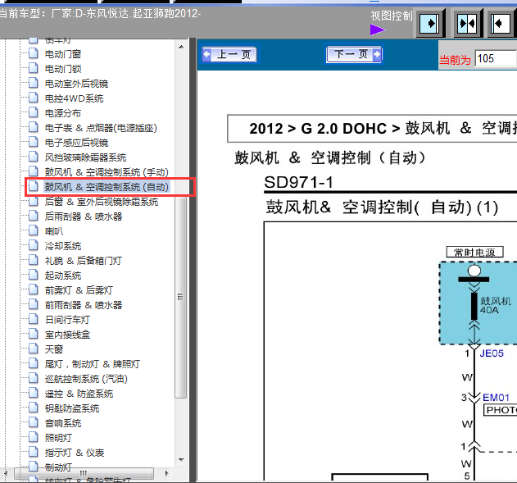Select 后雨刮器 & 喷水器 entry
Image resolution: width=517 pixels, height=483 pixels.
[84, 216]
